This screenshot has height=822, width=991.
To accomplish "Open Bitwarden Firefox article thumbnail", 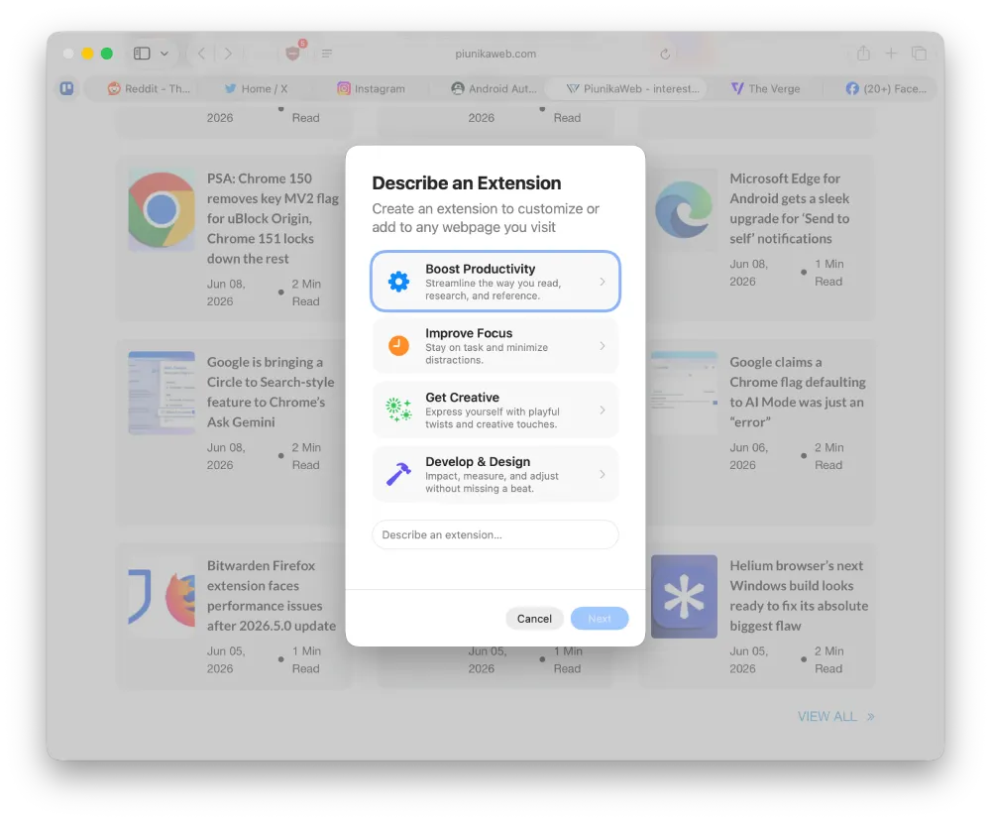I will (x=162, y=596).
